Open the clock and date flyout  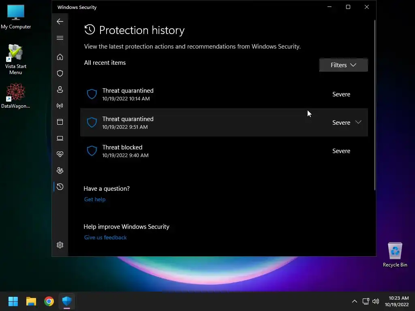point(397,301)
